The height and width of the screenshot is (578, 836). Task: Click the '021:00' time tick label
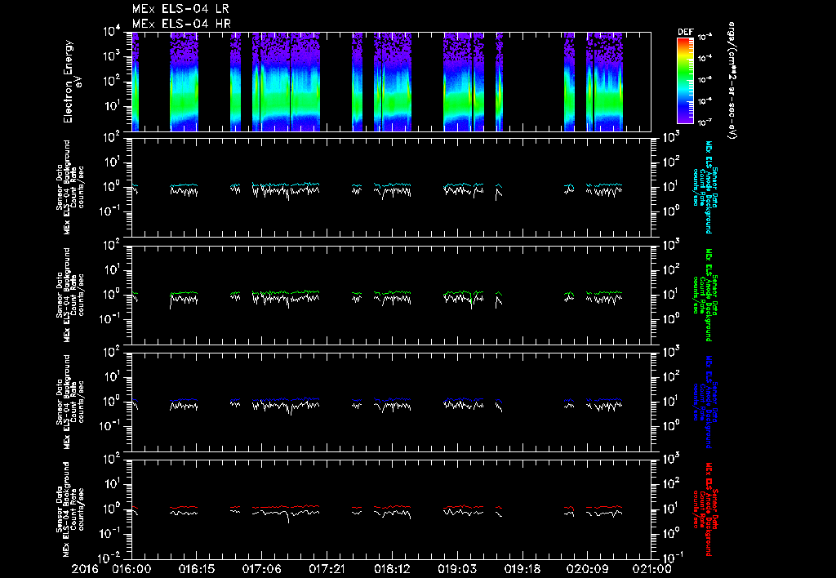652,569
